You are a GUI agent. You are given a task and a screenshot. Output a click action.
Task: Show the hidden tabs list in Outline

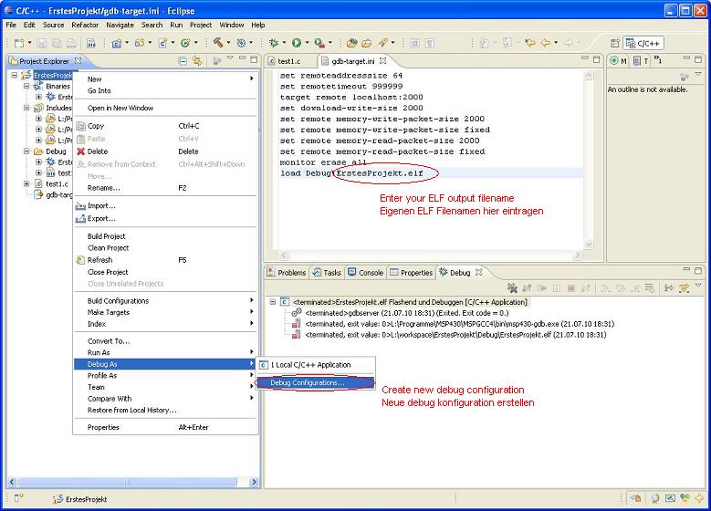coord(657,60)
